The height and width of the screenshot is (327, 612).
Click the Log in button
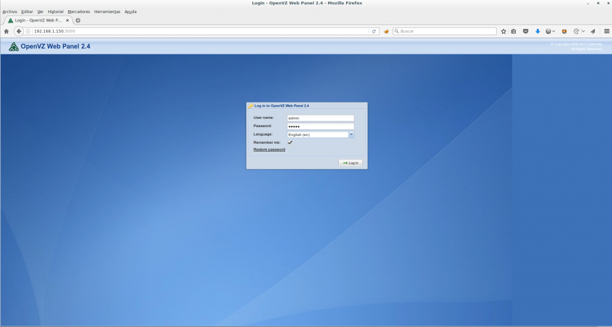[x=350, y=163]
